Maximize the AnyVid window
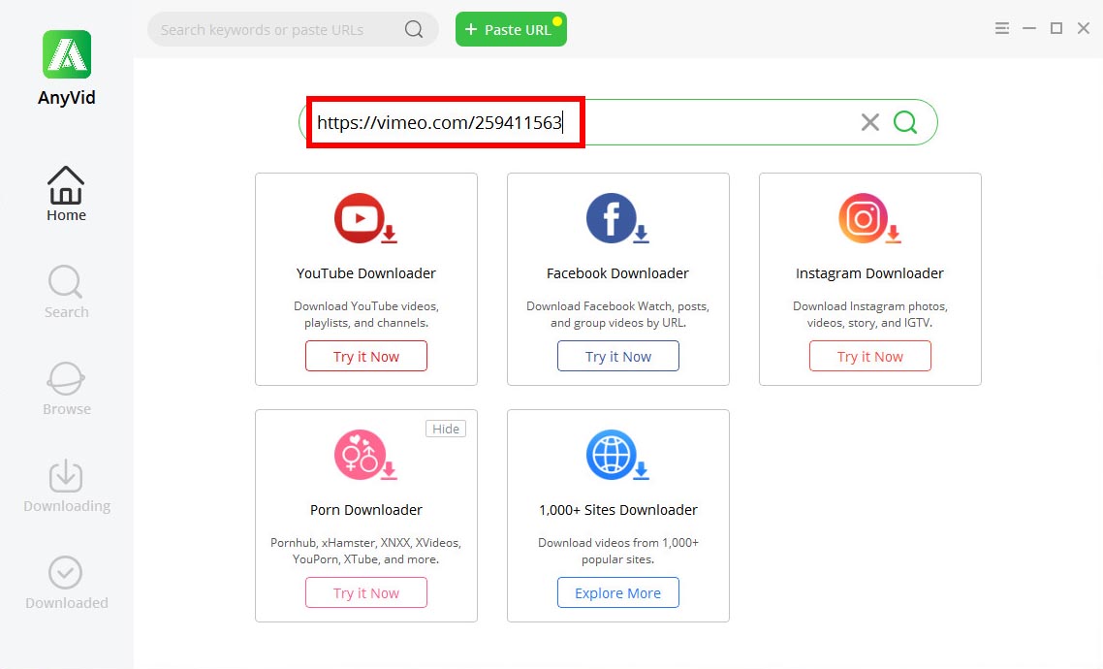Image resolution: width=1103 pixels, height=669 pixels. click(x=1056, y=28)
